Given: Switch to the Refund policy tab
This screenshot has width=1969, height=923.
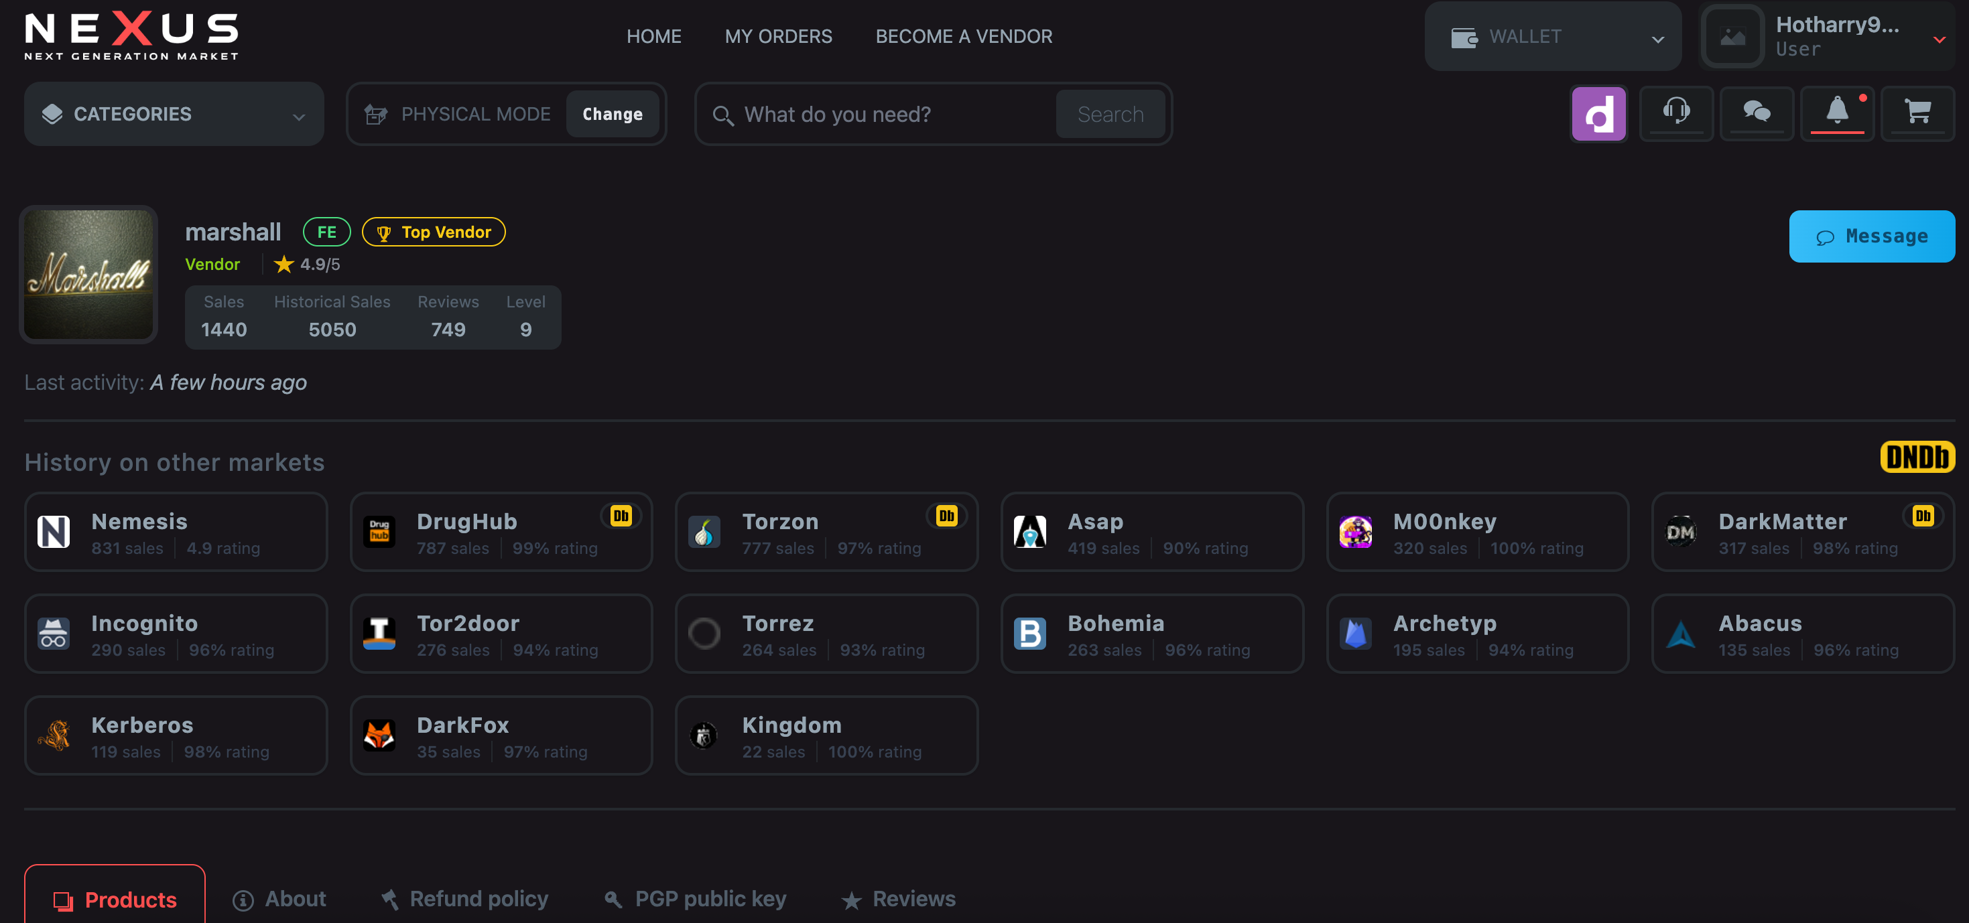Looking at the screenshot, I should pyautogui.click(x=464, y=898).
